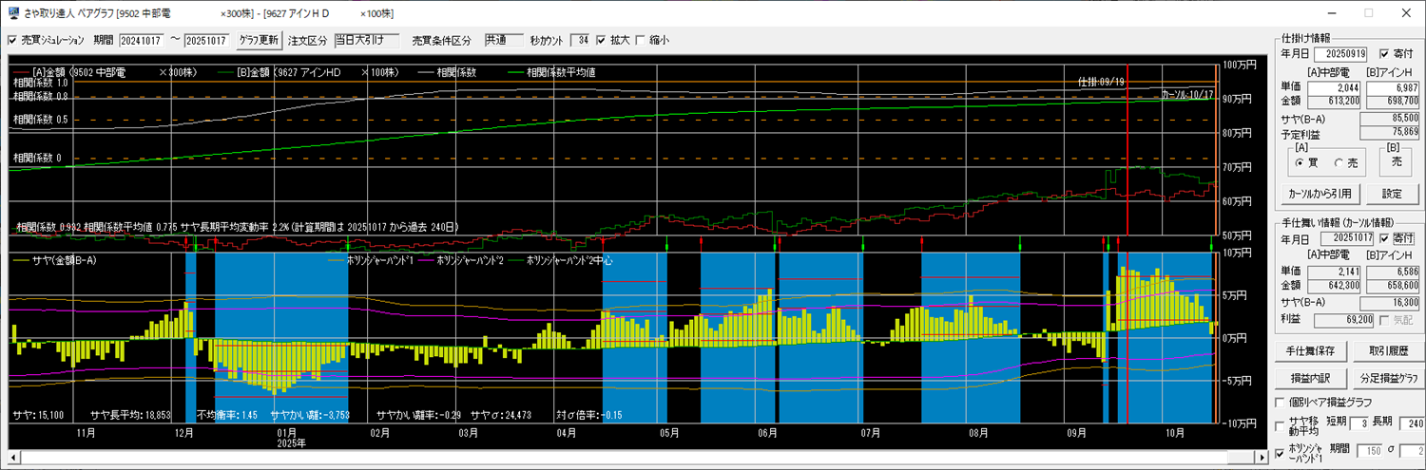The image size is (1426, 470).
Task: Toggle the 売買シミュレーション checkbox
Action: 12,41
